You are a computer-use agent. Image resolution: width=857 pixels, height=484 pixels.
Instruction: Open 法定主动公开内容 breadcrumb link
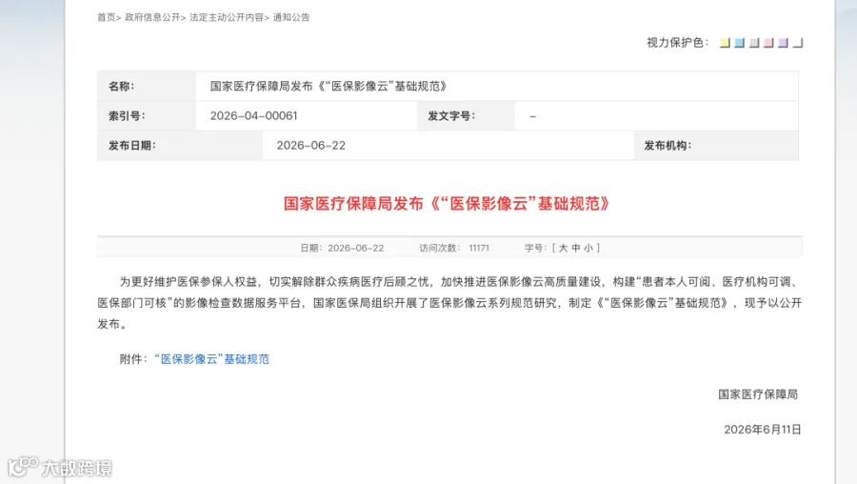[227, 17]
